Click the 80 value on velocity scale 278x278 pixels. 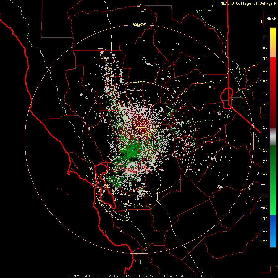265,48
